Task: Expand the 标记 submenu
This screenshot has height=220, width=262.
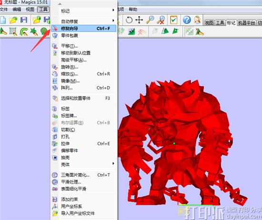Action: click(83, 11)
